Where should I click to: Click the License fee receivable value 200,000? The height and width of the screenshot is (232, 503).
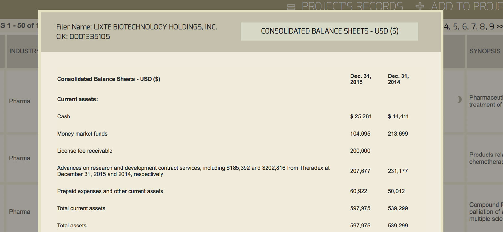[360, 151]
